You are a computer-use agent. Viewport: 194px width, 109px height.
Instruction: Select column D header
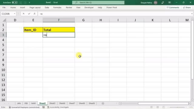(15, 20)
